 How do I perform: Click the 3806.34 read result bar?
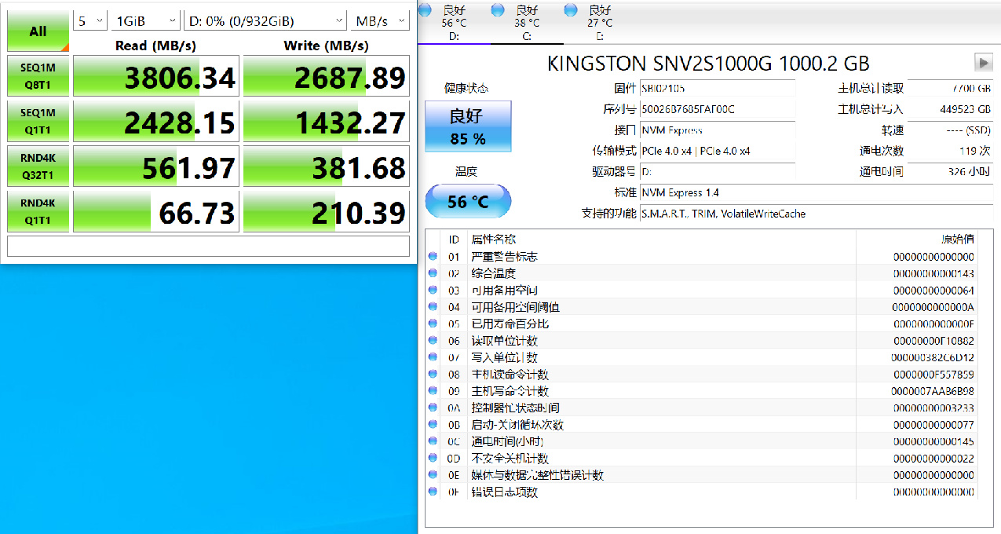click(x=156, y=76)
